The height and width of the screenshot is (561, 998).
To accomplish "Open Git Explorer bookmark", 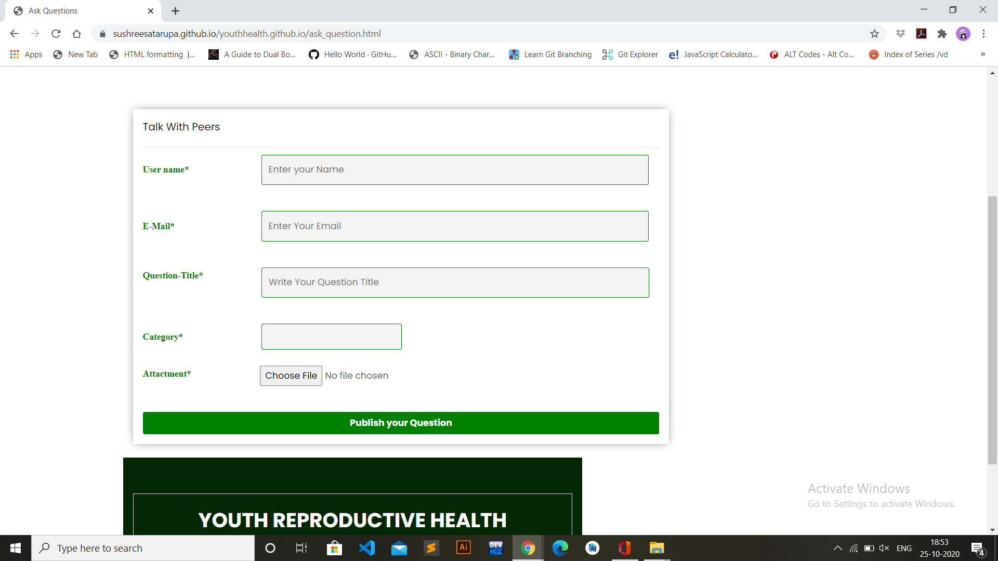I will point(630,55).
